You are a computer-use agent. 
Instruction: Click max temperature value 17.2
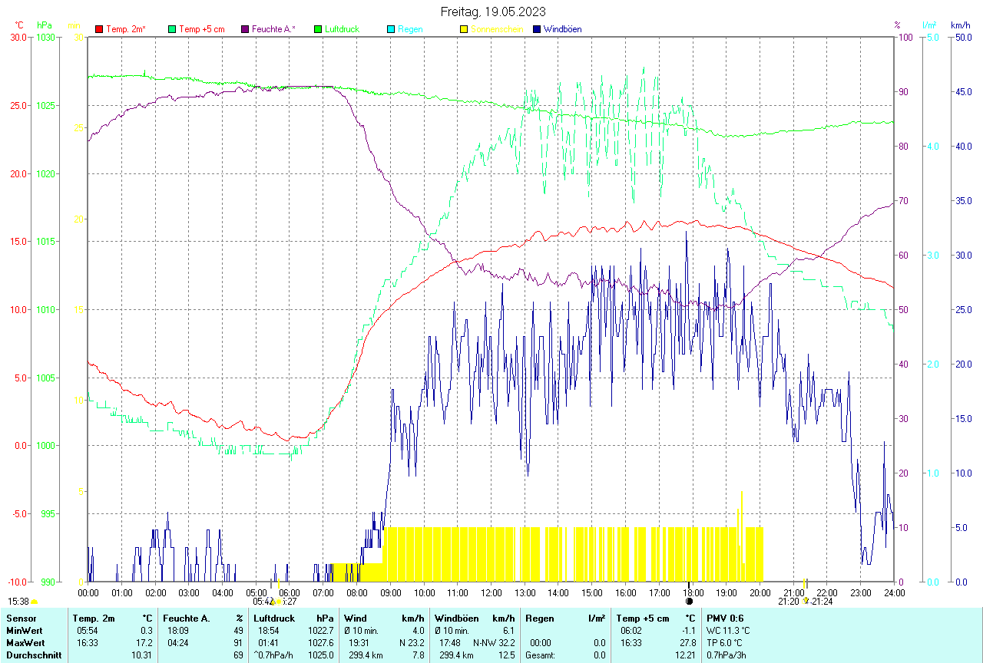144,643
